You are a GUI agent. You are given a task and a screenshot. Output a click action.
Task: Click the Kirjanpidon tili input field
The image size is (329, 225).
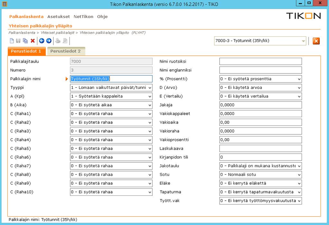260,157
